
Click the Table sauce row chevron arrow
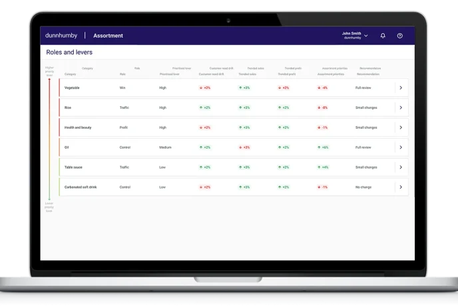pyautogui.click(x=400, y=167)
